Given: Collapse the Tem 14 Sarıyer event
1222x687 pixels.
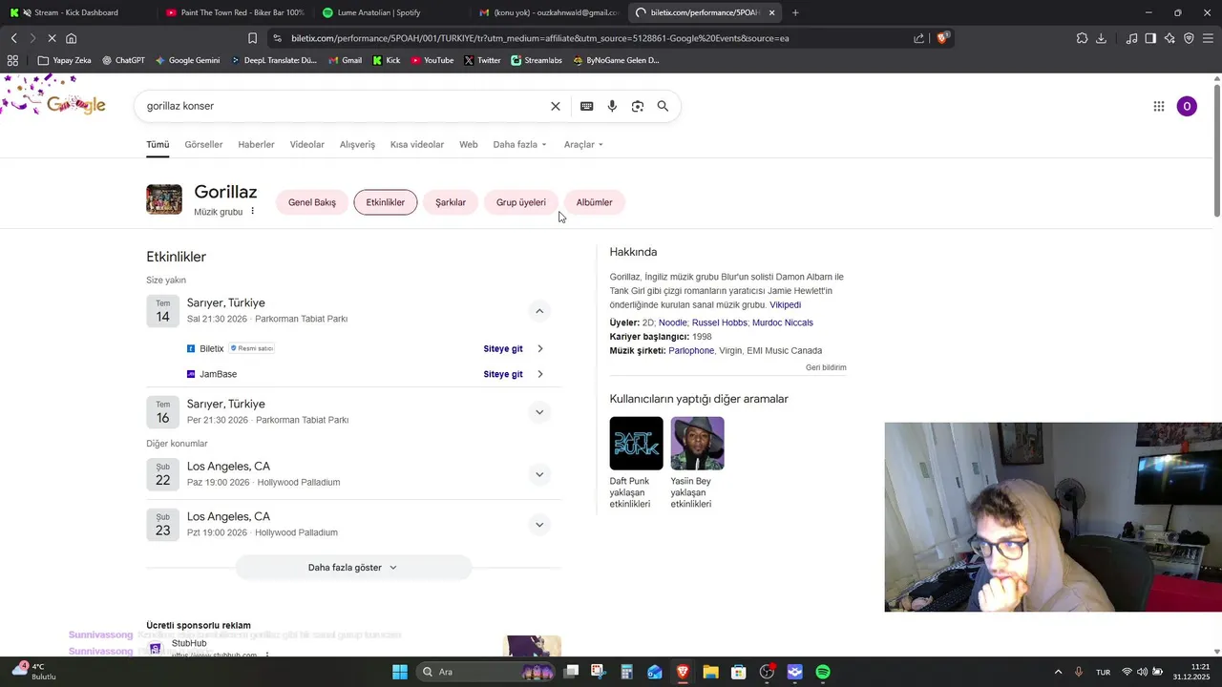Looking at the screenshot, I should click(x=539, y=311).
